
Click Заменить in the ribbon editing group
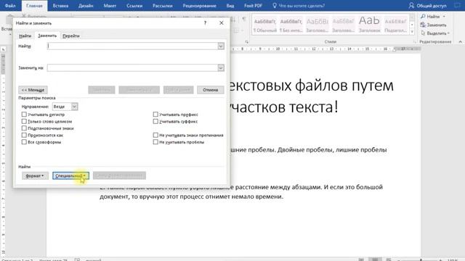coord(434,25)
